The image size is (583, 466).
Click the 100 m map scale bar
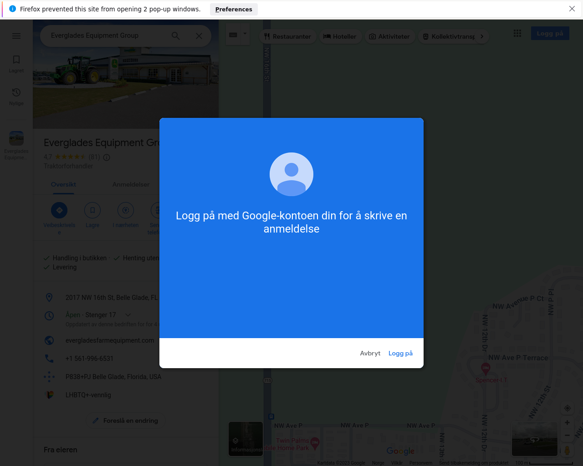pyautogui.click(x=544, y=463)
